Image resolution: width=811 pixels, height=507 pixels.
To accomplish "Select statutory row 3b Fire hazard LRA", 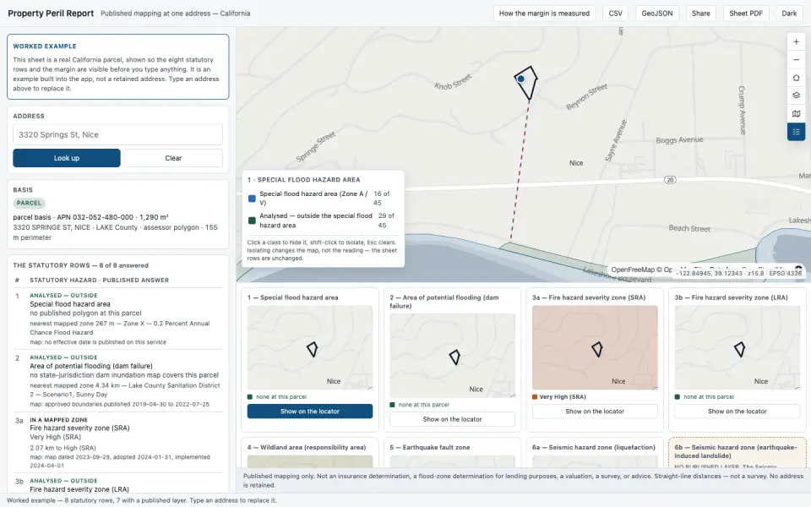I will (118, 484).
